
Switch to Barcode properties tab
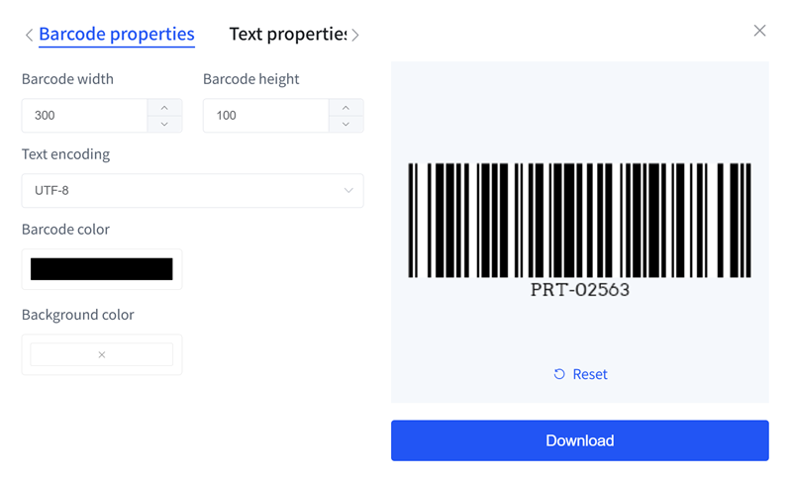(116, 34)
